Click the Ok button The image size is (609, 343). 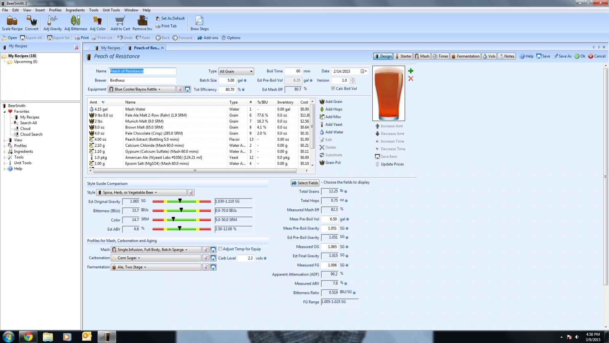point(580,56)
